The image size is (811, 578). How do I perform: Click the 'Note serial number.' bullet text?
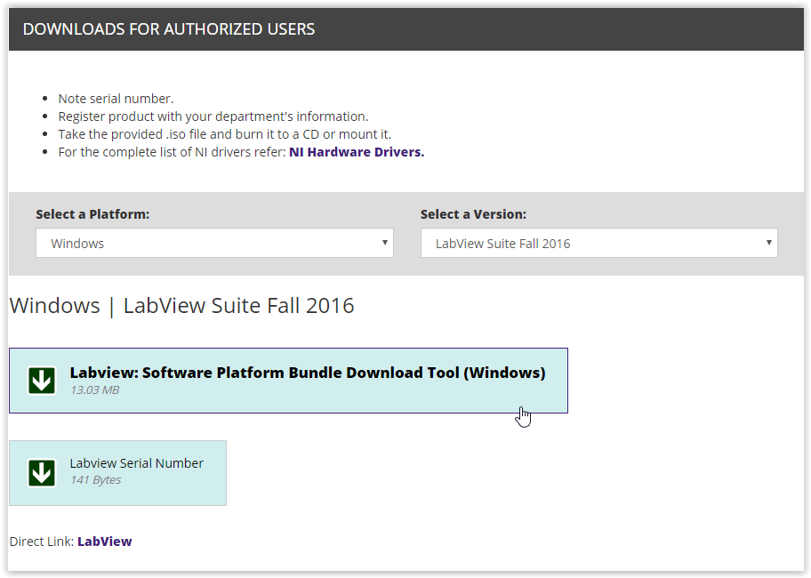pyautogui.click(x=116, y=99)
